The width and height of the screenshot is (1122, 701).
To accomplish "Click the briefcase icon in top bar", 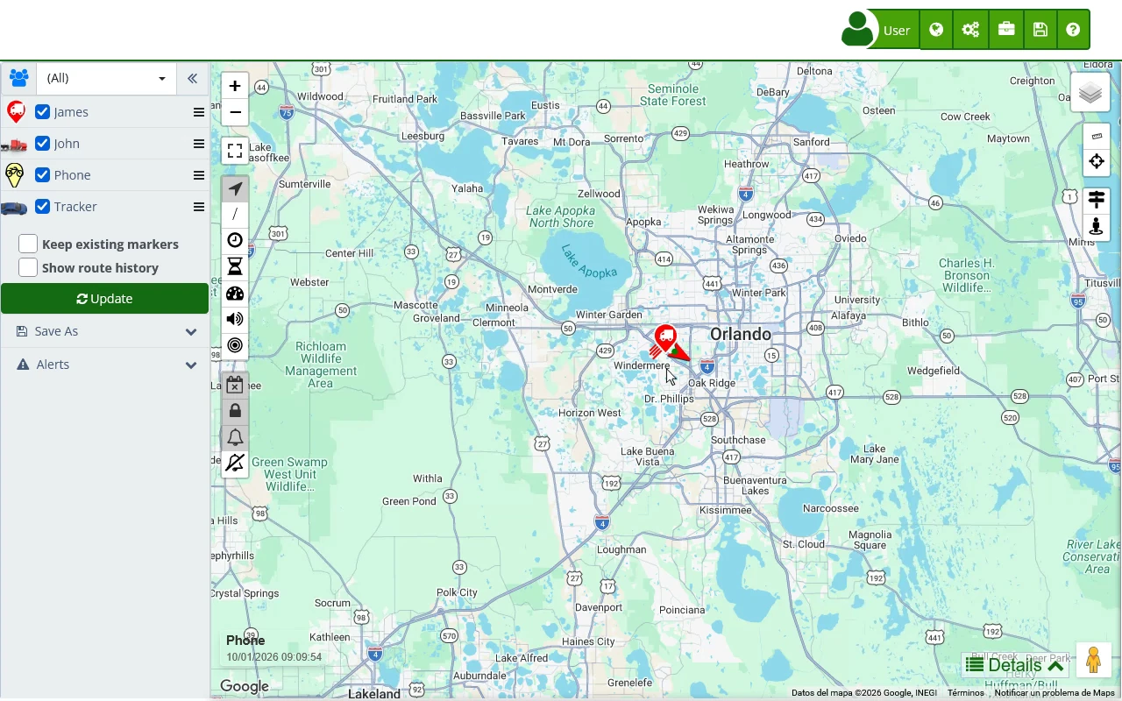I will coord(1006,30).
